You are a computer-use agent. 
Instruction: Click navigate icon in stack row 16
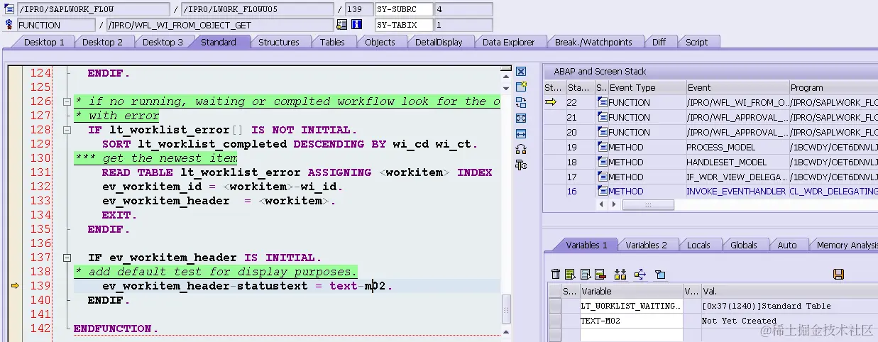[603, 191]
